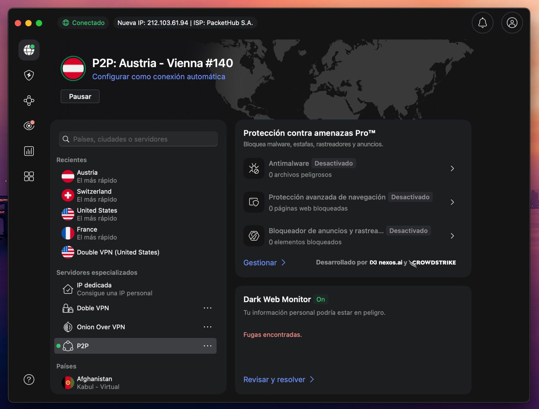Click the nexos.ai logo
This screenshot has width=539, height=409.
(386, 263)
